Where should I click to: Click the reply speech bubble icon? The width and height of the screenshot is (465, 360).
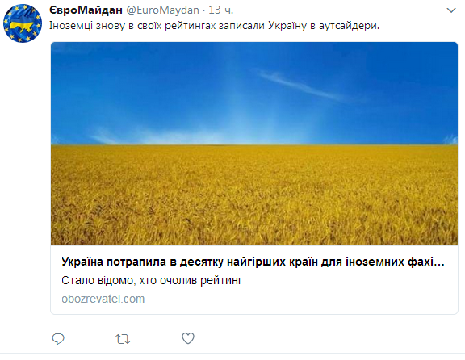(58, 339)
